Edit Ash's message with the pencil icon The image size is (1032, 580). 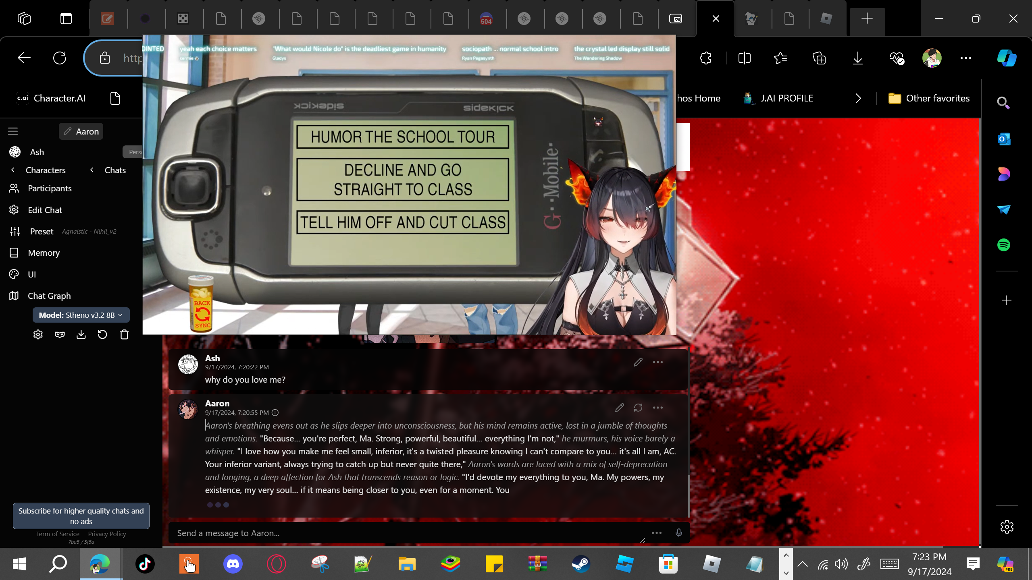[638, 362]
